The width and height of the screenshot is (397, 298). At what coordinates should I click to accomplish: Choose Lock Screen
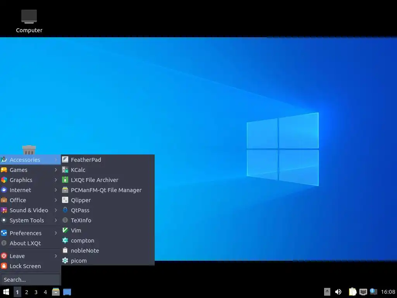(x=30, y=266)
